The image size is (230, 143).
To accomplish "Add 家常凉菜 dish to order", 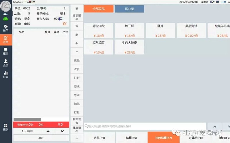I will click(99, 47).
